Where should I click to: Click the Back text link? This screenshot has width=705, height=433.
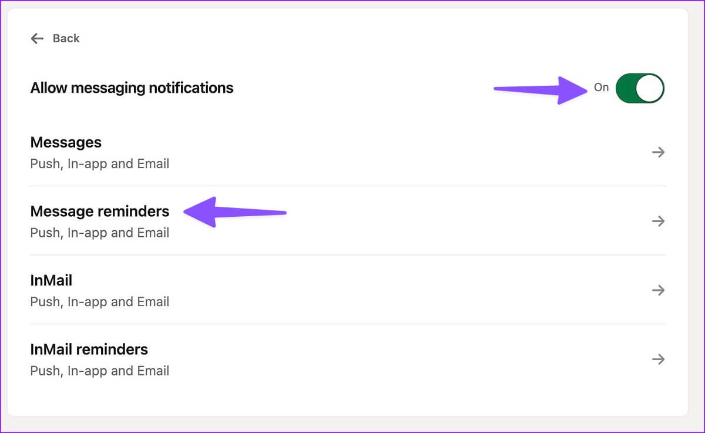(x=66, y=39)
